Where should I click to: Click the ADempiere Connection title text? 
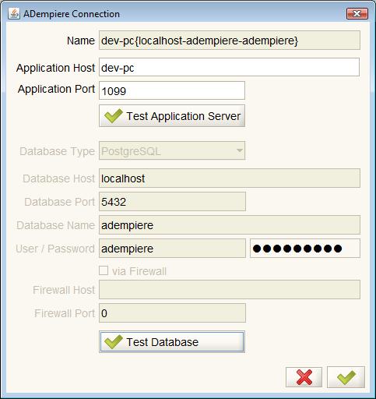(x=72, y=14)
